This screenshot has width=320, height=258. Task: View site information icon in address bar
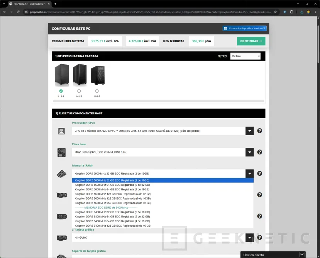(x=26, y=12)
